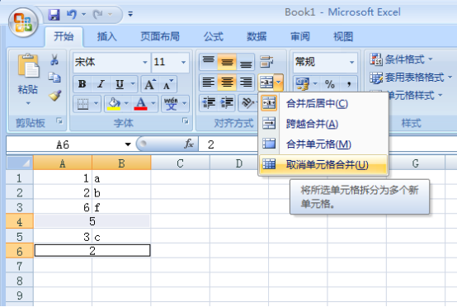Increase indent in alignment group
The height and width of the screenshot is (307, 457).
coord(227,103)
